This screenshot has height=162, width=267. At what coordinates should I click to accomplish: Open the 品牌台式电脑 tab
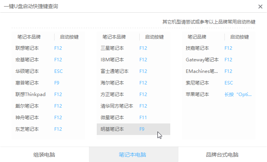click(222, 155)
